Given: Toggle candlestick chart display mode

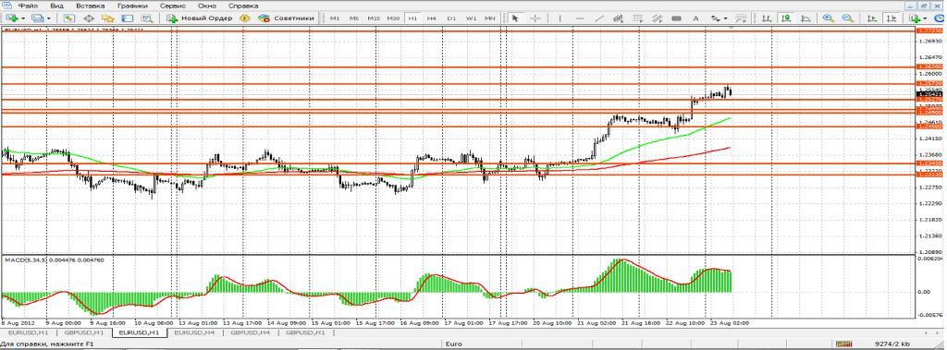Looking at the screenshot, I should tap(786, 18).
